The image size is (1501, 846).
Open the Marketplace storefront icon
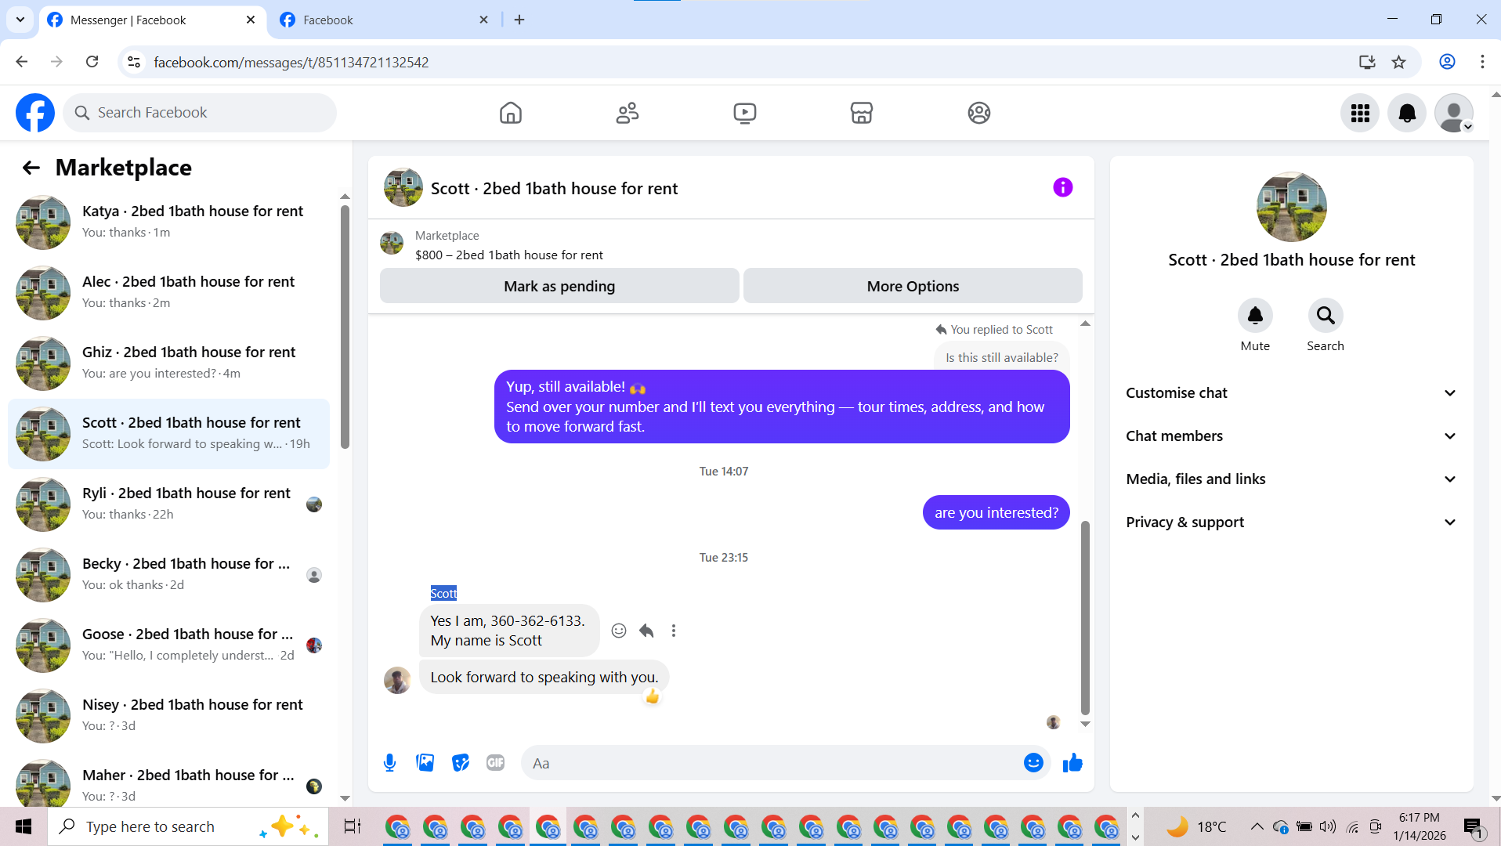point(862,113)
